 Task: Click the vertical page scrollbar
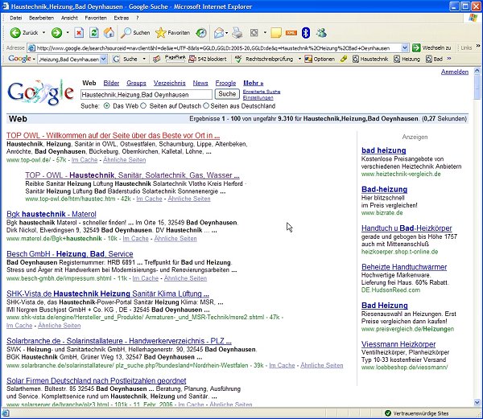[477, 241]
